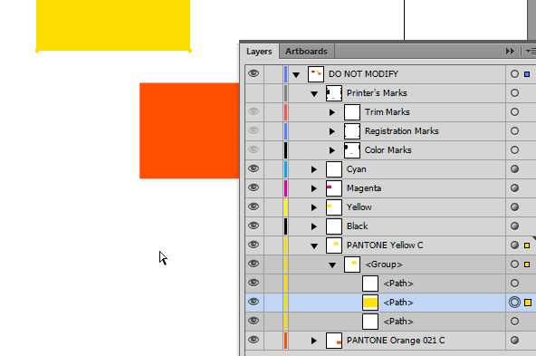Target the Registration Marks layer circle

(514, 131)
